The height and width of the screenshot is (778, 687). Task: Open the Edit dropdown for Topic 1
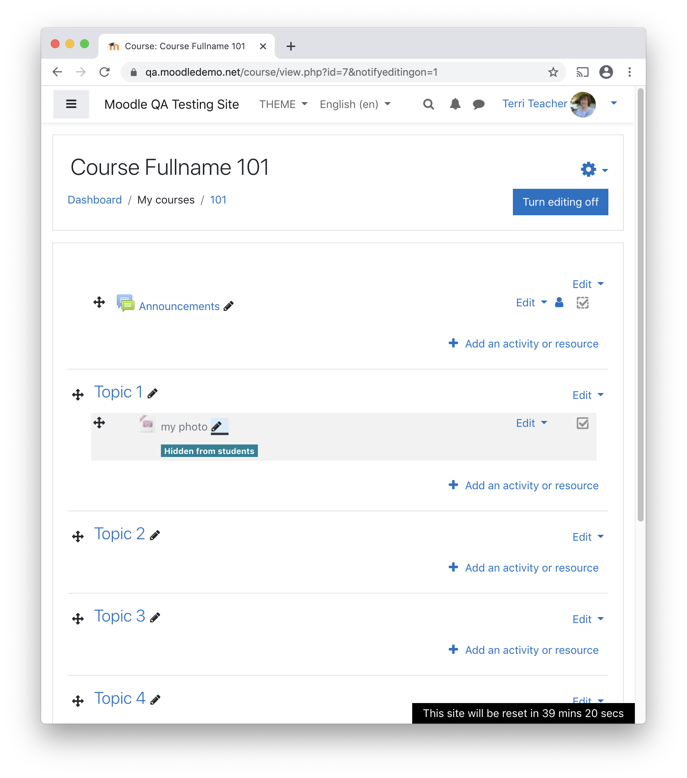(x=588, y=395)
